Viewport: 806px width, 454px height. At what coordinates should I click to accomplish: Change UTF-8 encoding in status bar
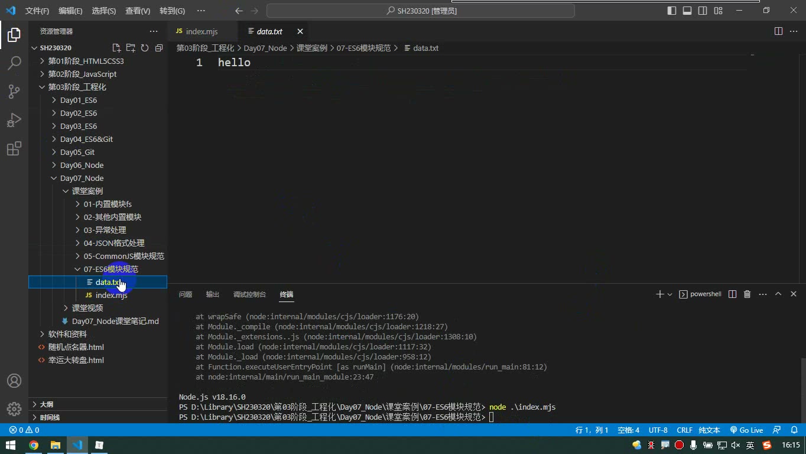658,430
